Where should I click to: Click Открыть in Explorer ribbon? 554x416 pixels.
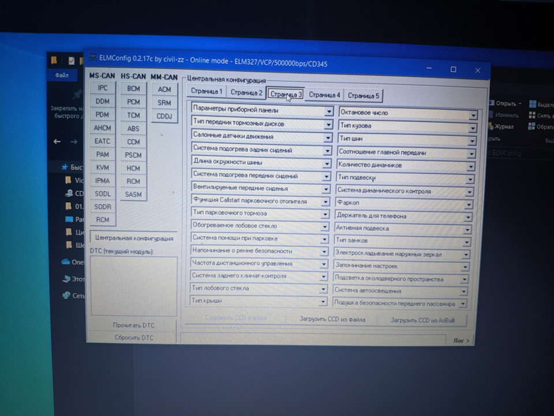[x=506, y=103]
